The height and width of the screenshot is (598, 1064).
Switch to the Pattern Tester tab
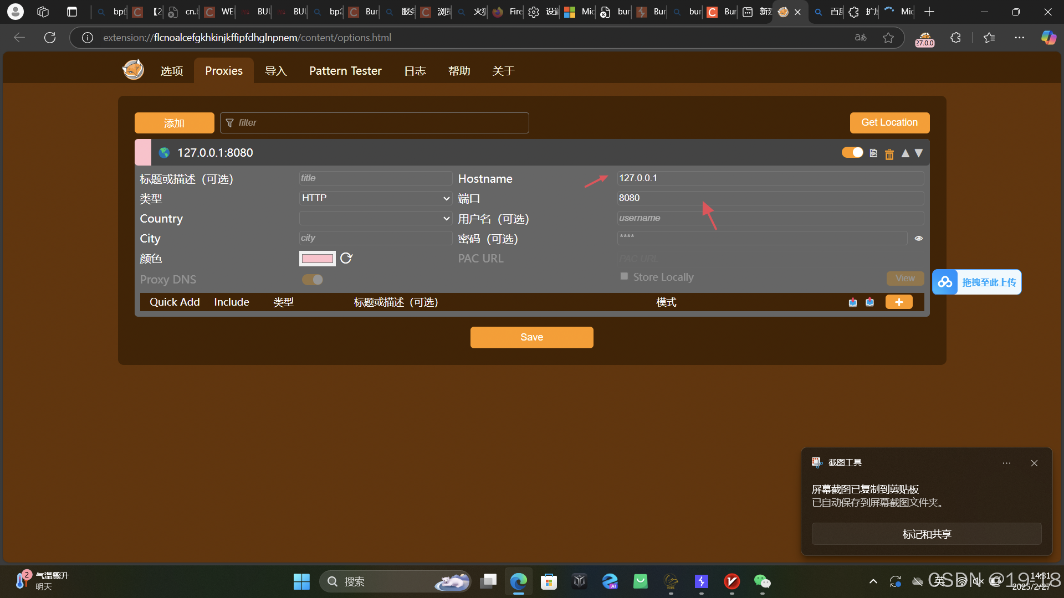coord(345,71)
